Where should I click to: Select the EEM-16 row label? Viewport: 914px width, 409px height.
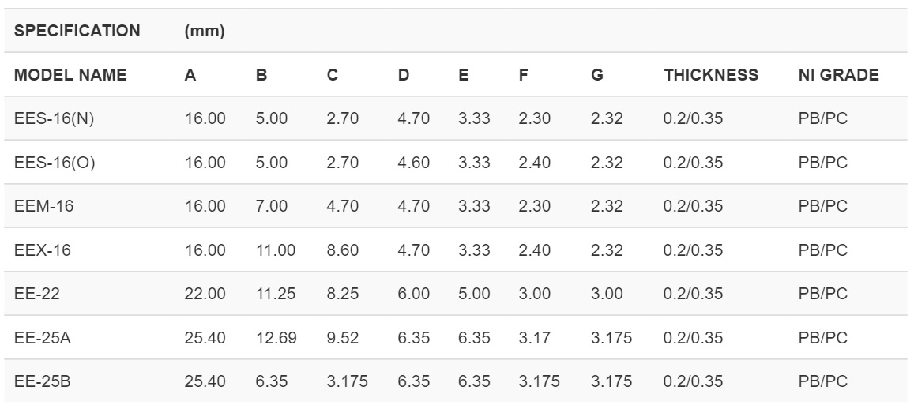(x=42, y=206)
